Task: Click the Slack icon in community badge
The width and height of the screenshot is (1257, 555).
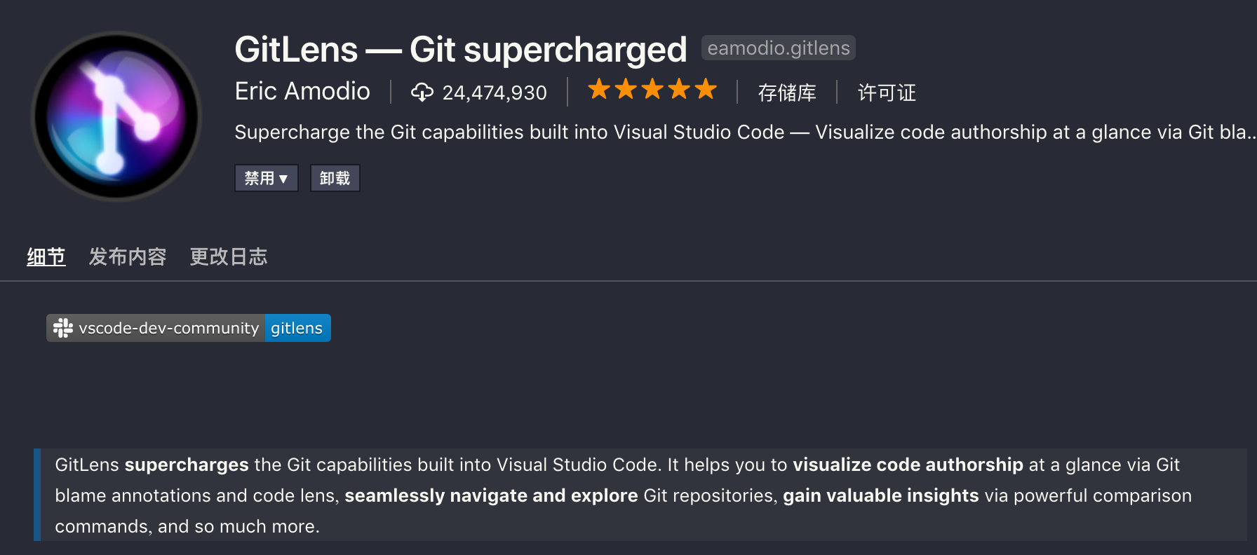Action: point(63,328)
